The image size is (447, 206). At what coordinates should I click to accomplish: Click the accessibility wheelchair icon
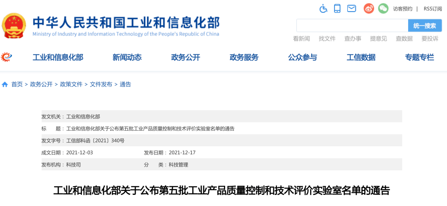324,8
